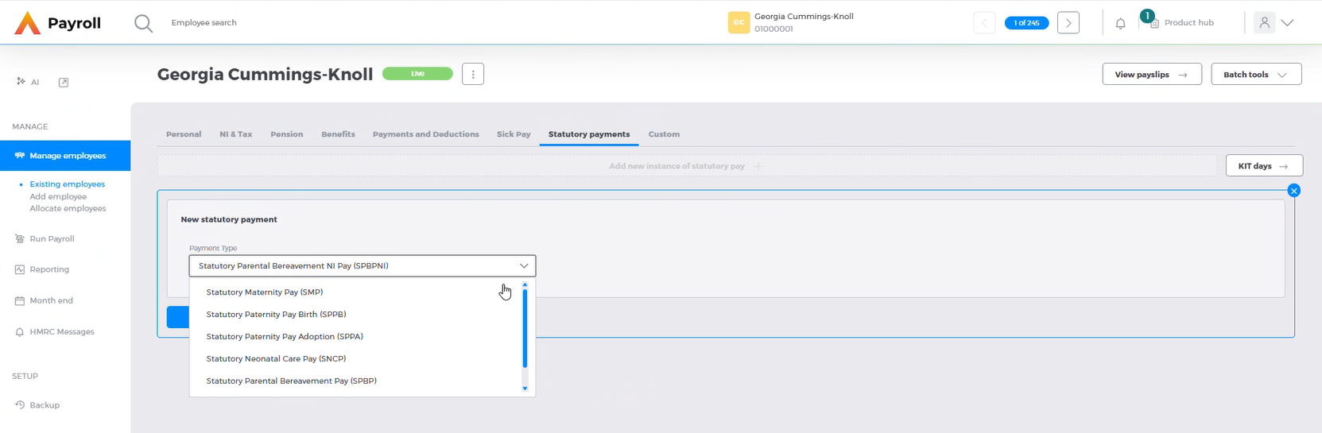Collapse the Payment Type dropdown chevron
1322x433 pixels.
[524, 265]
